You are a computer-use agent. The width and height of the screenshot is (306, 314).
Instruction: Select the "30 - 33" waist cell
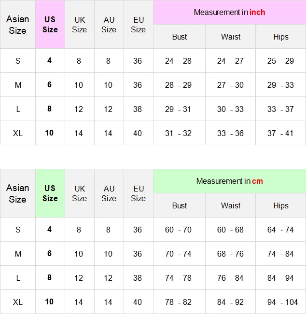(x=230, y=109)
